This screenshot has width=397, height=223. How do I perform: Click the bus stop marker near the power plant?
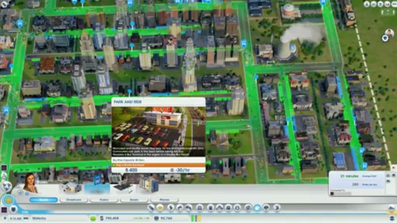[x=244, y=43]
